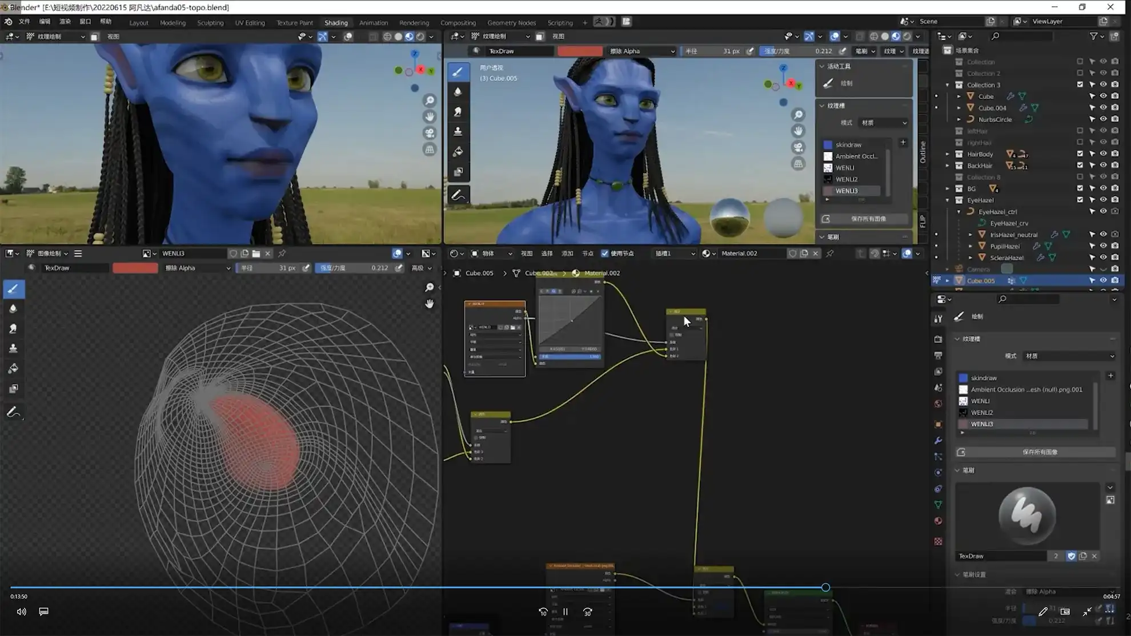Select the WENLI2 texture slot in properties
Image resolution: width=1131 pixels, height=636 pixels.
point(982,412)
